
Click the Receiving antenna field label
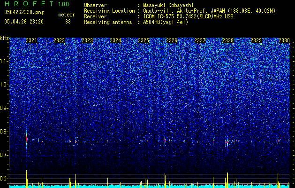108,22
